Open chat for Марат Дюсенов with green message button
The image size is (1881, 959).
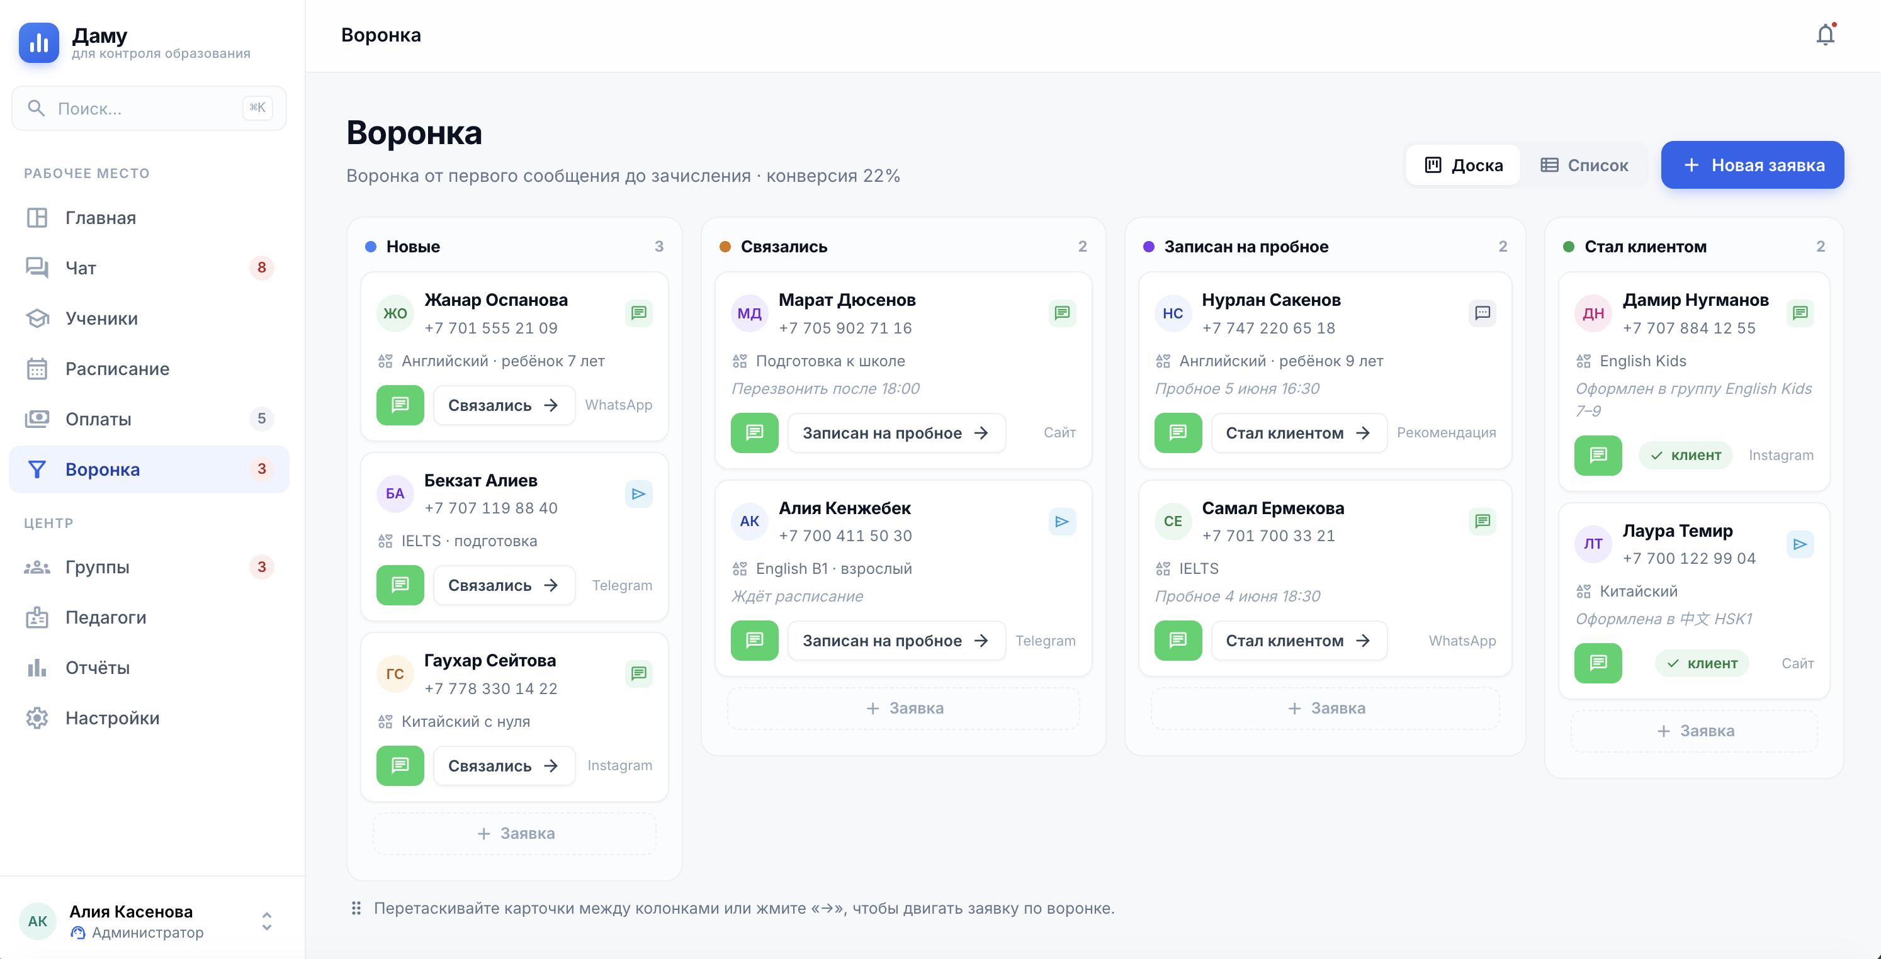pos(754,433)
